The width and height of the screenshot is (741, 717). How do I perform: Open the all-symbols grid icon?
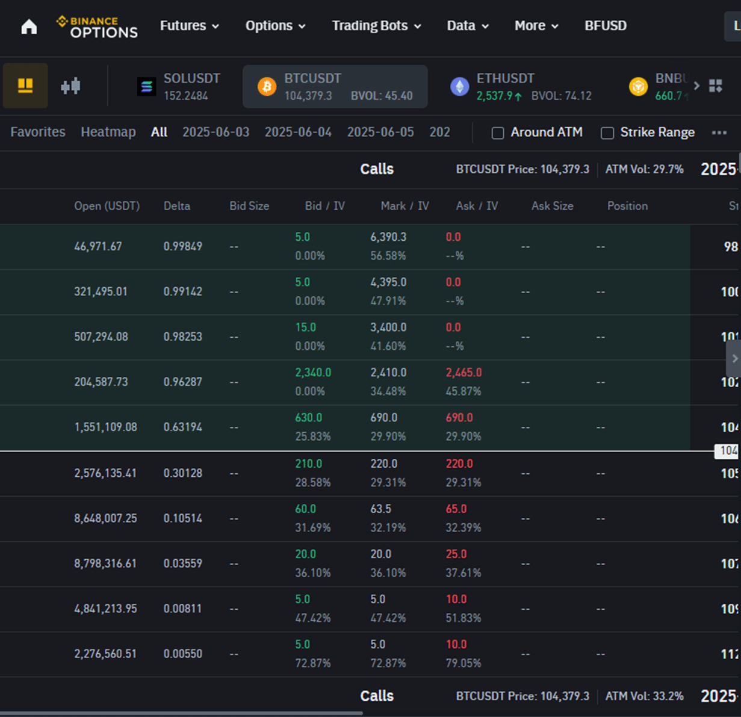[715, 85]
